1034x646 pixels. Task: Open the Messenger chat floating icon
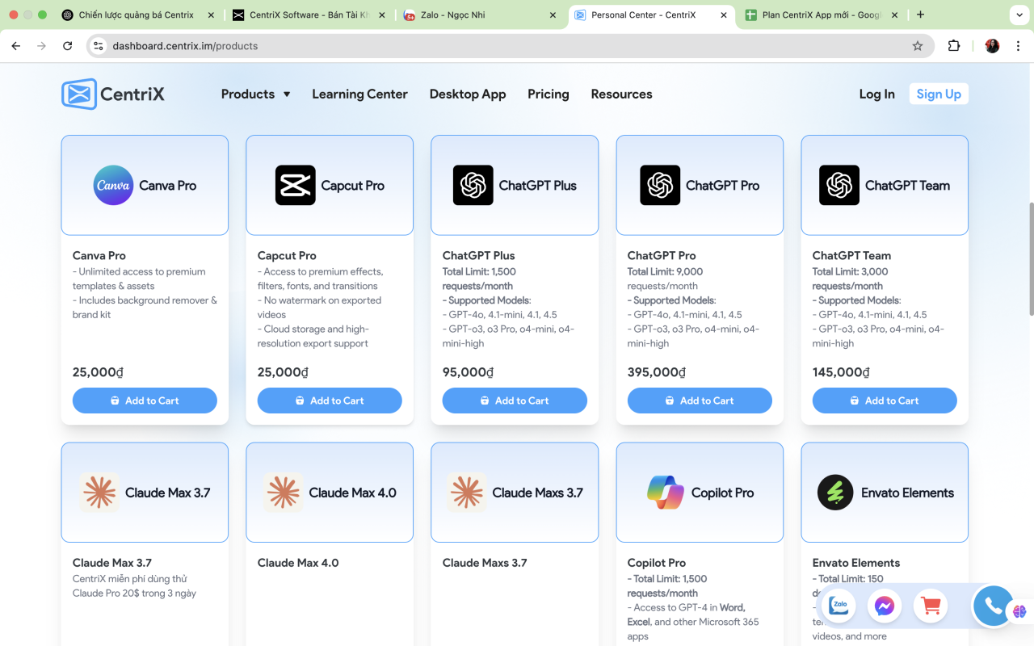(x=885, y=606)
